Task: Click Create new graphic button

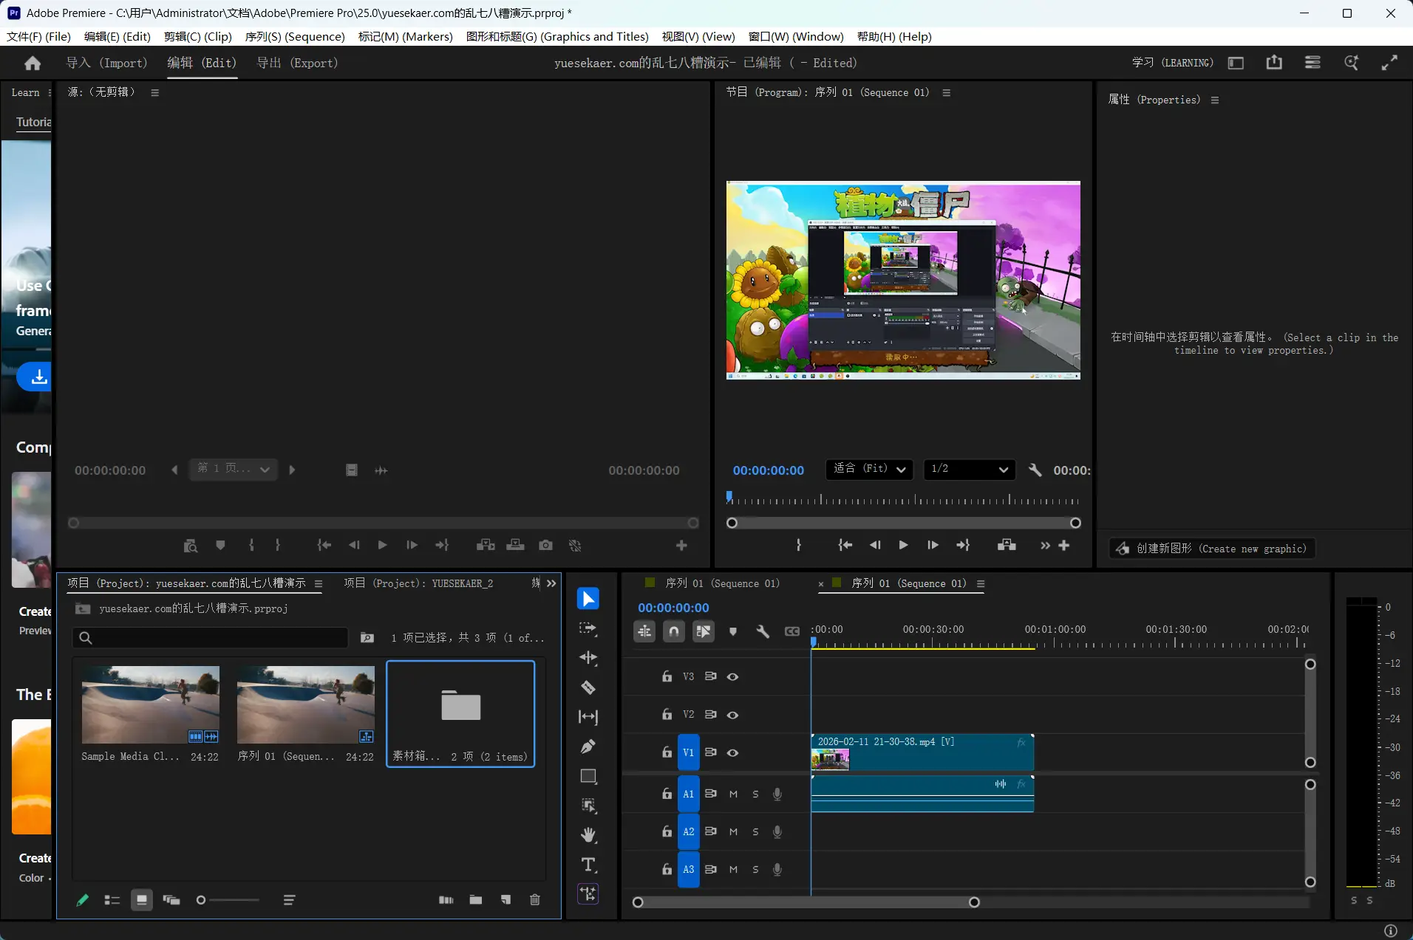Action: [x=1212, y=548]
